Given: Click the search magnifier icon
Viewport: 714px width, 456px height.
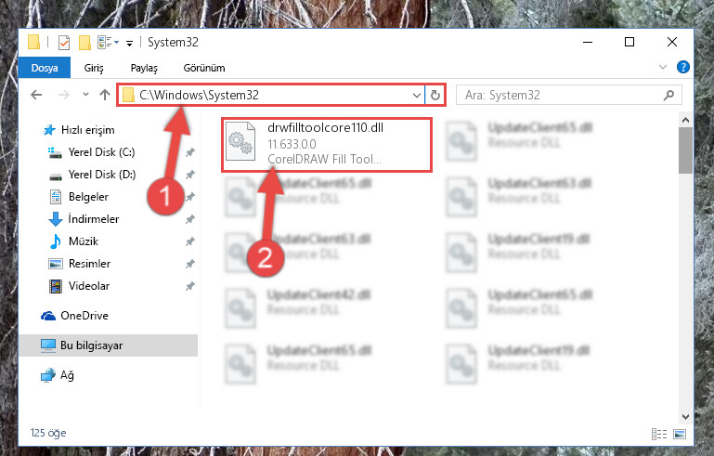Looking at the screenshot, I should [x=669, y=96].
